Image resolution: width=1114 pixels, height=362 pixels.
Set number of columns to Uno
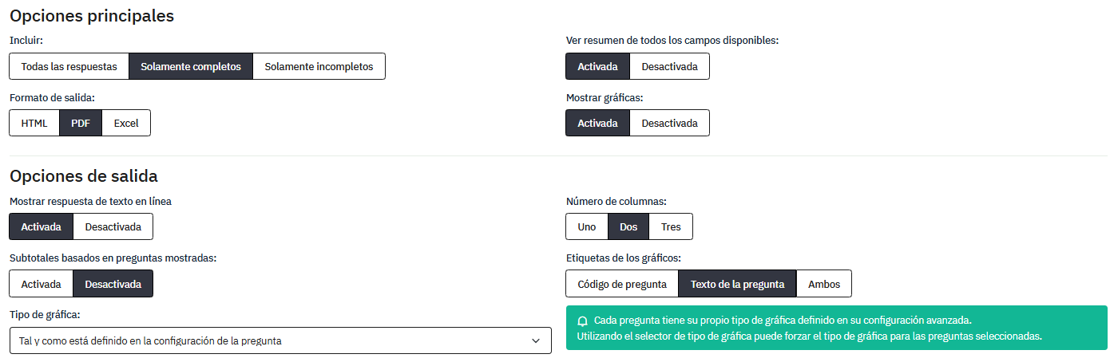pyautogui.click(x=587, y=226)
